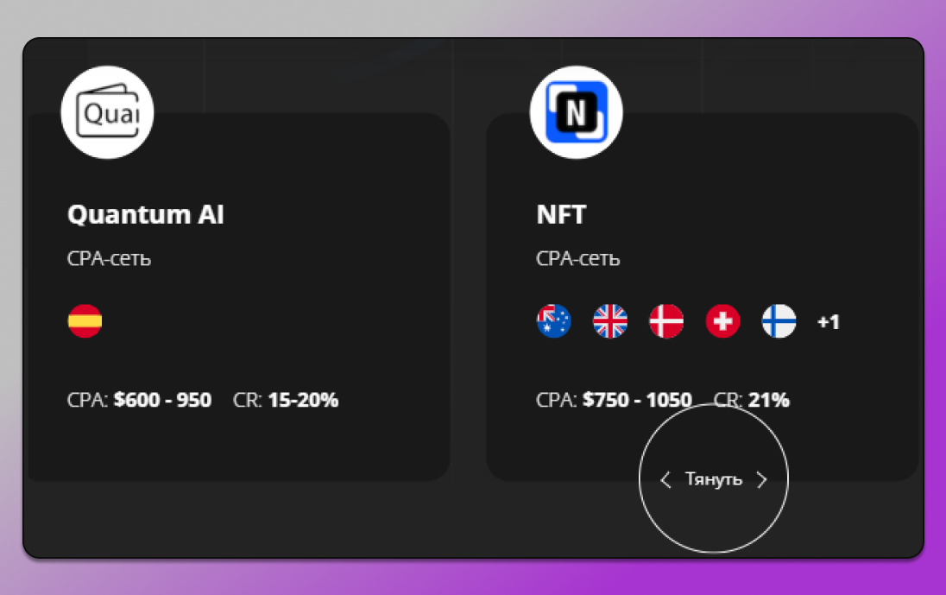Click the Тянуть drag label

713,479
